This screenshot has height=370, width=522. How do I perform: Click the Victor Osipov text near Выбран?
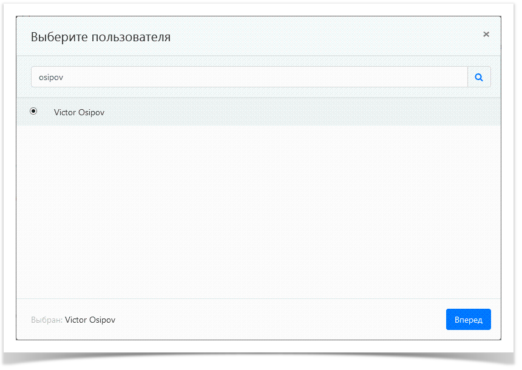[x=90, y=320]
